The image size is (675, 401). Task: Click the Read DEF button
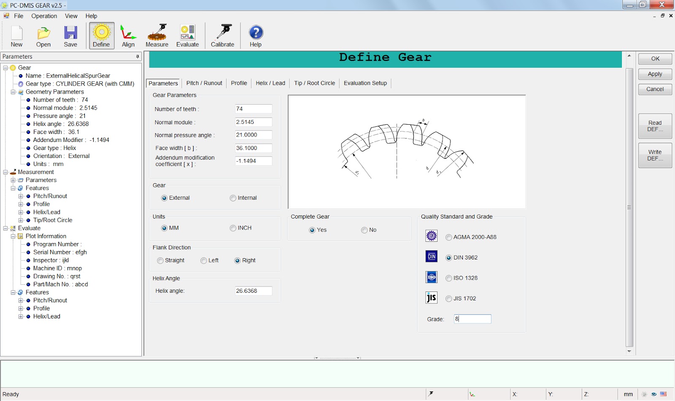655,126
